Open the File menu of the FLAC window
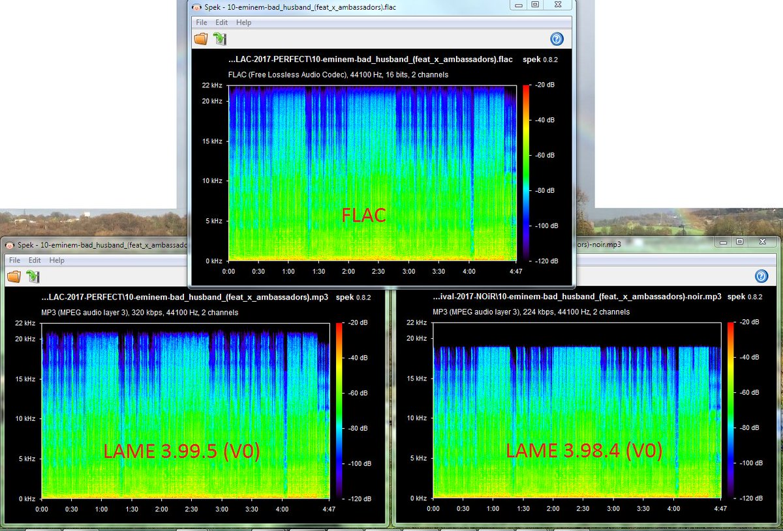The height and width of the screenshot is (531, 783). (x=200, y=22)
